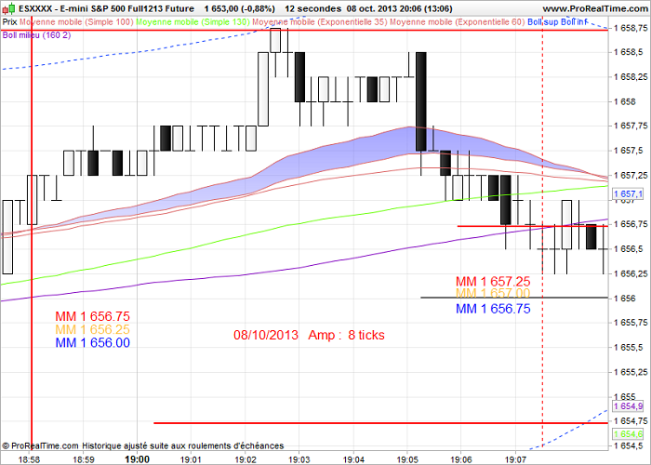Click the green 1 654,6 price tag
This screenshot has height=465, width=651.
coord(628,434)
